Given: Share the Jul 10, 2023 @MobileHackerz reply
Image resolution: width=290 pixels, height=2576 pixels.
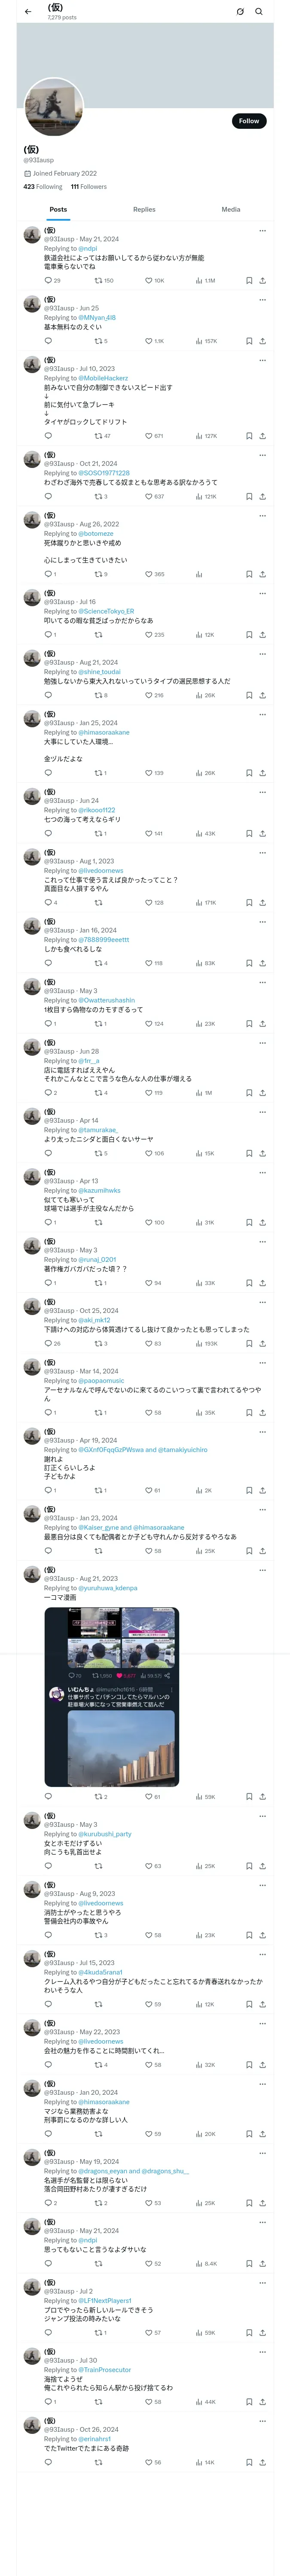Looking at the screenshot, I should pyautogui.click(x=262, y=436).
